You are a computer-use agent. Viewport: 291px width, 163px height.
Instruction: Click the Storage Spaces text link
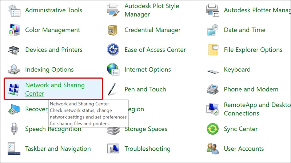[146, 129]
